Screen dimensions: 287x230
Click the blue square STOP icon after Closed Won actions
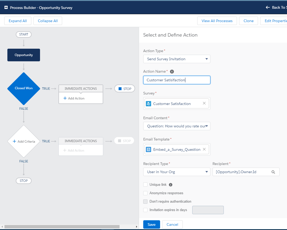[x=120, y=89]
